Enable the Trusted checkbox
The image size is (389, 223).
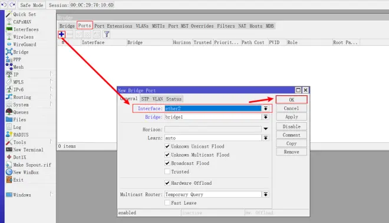pyautogui.click(x=167, y=171)
